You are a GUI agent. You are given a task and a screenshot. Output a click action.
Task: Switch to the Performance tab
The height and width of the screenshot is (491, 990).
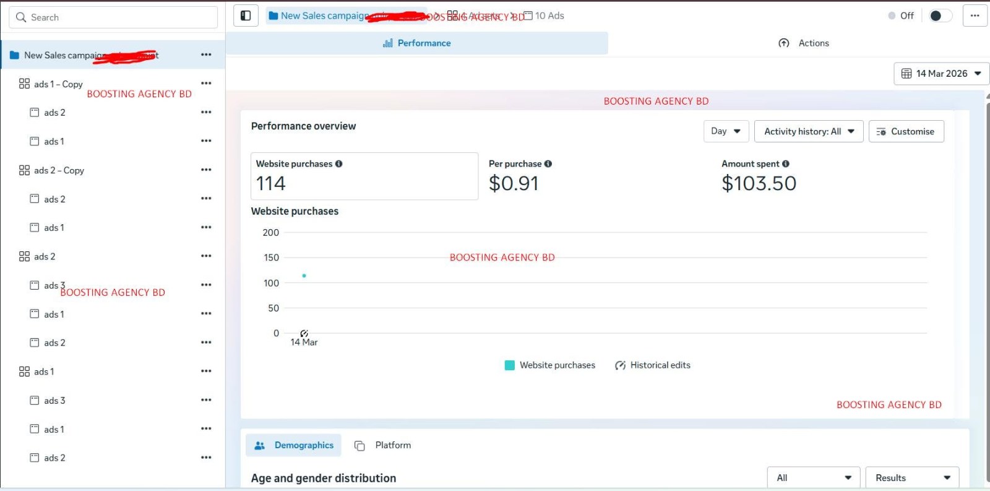click(417, 43)
